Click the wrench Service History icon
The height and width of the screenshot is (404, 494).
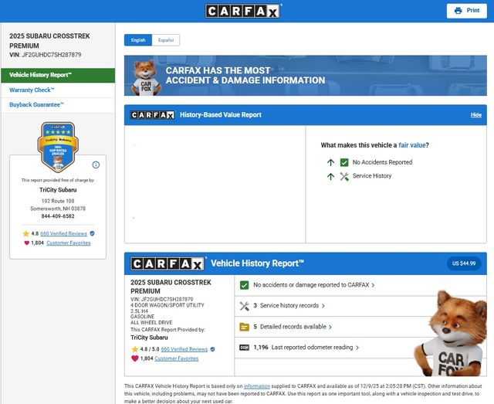[344, 176]
